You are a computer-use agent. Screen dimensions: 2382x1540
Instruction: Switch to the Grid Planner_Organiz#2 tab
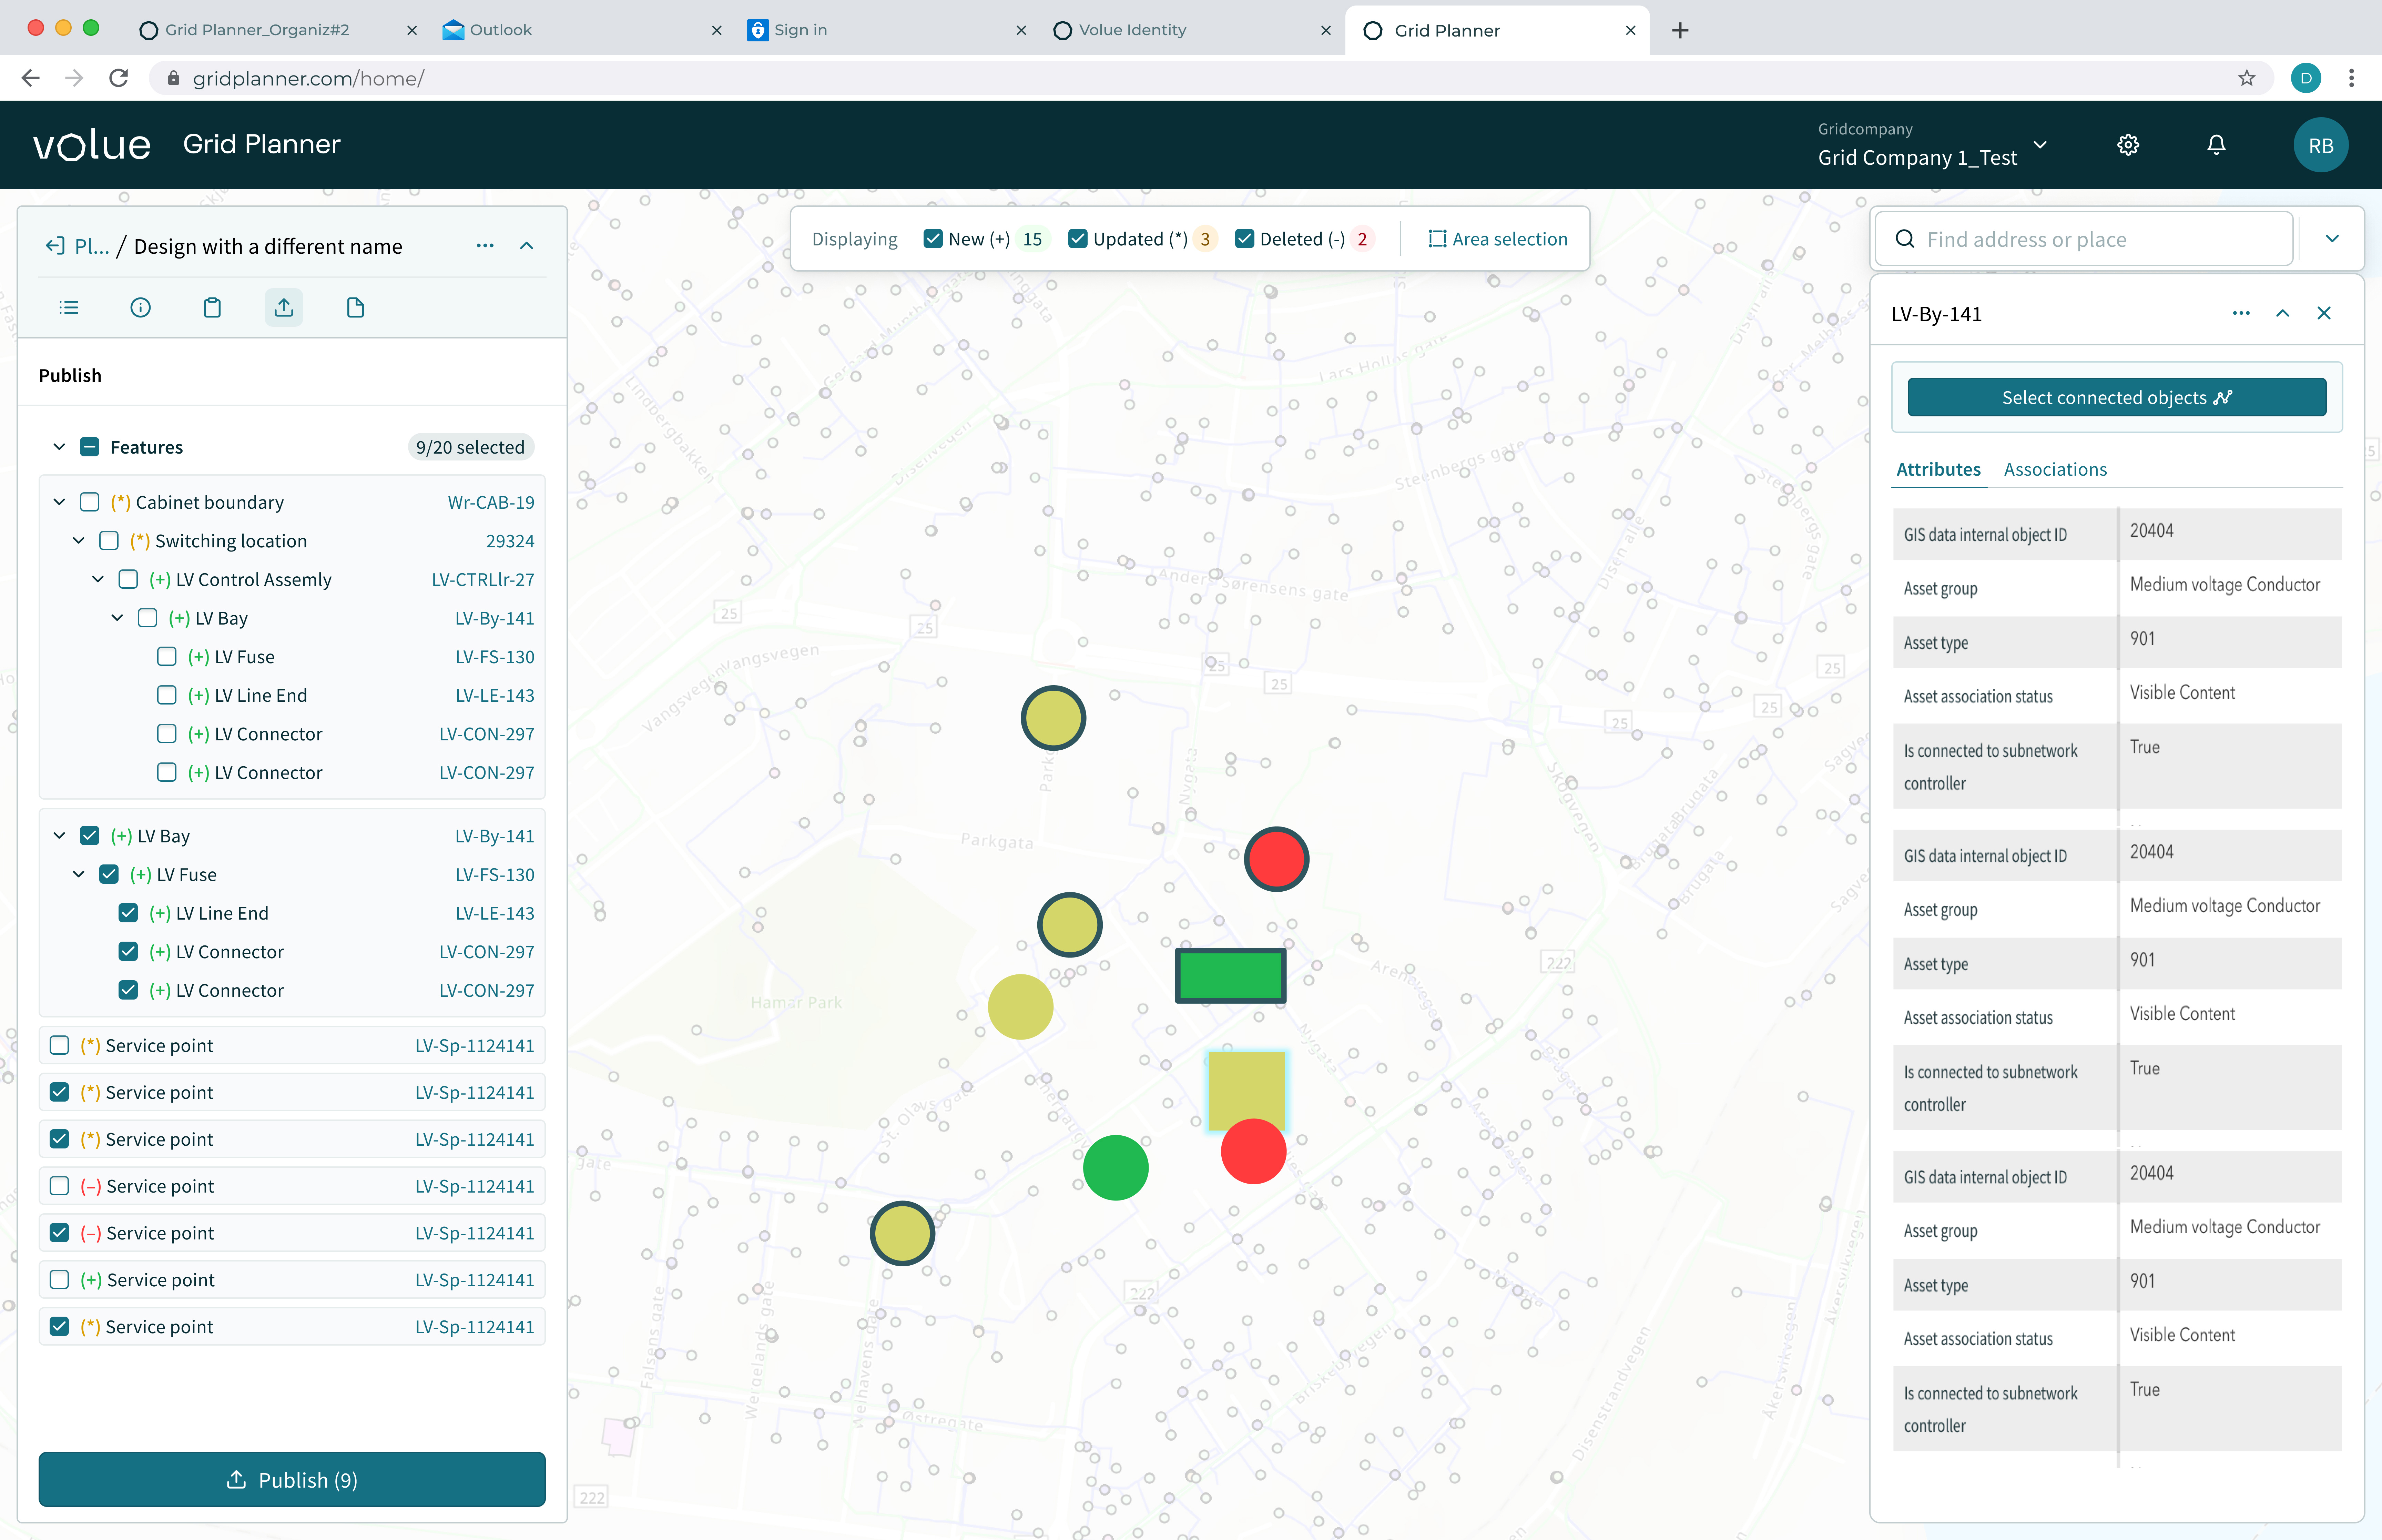click(x=278, y=30)
